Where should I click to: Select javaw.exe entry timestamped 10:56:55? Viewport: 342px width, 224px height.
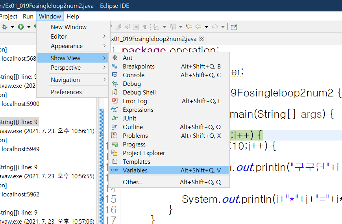[x=47, y=176]
